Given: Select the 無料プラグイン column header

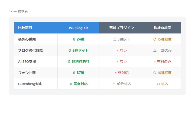Looking at the screenshot, I should [122, 28].
